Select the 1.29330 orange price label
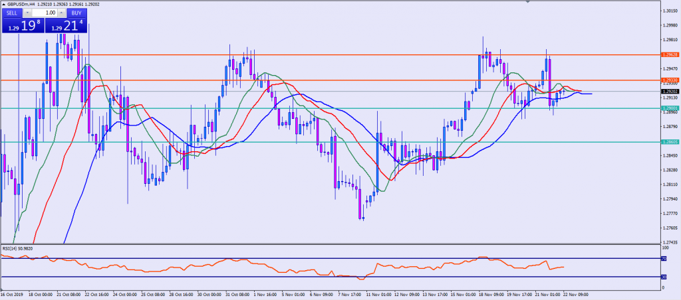The image size is (681, 300). (670, 80)
